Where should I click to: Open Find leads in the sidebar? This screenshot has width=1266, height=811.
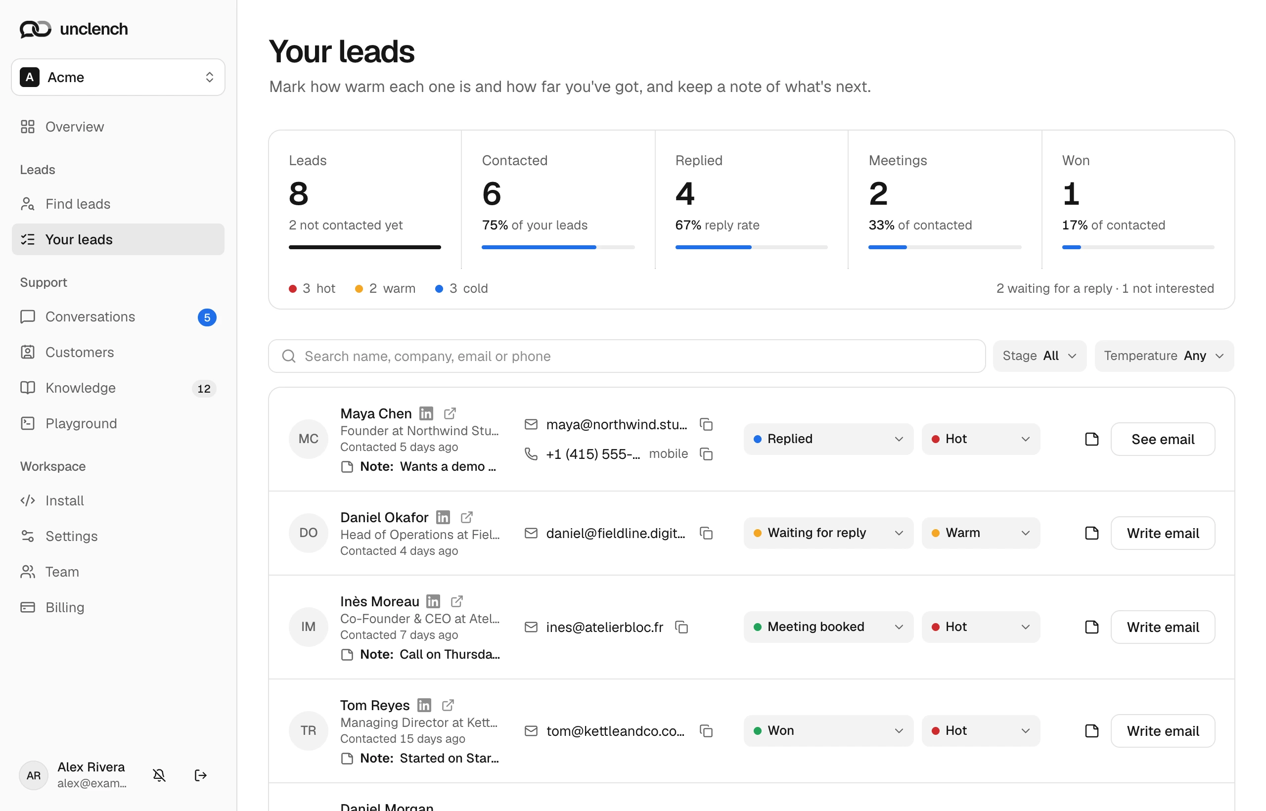[x=118, y=204]
